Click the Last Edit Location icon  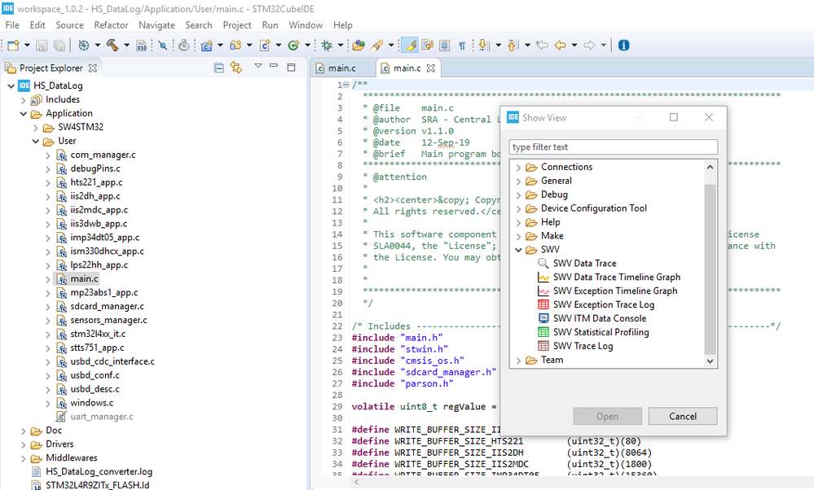click(x=542, y=46)
